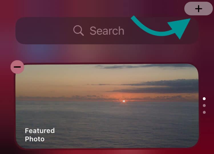Tap the plus add-widget button
The image size is (214, 154).
pyautogui.click(x=198, y=9)
